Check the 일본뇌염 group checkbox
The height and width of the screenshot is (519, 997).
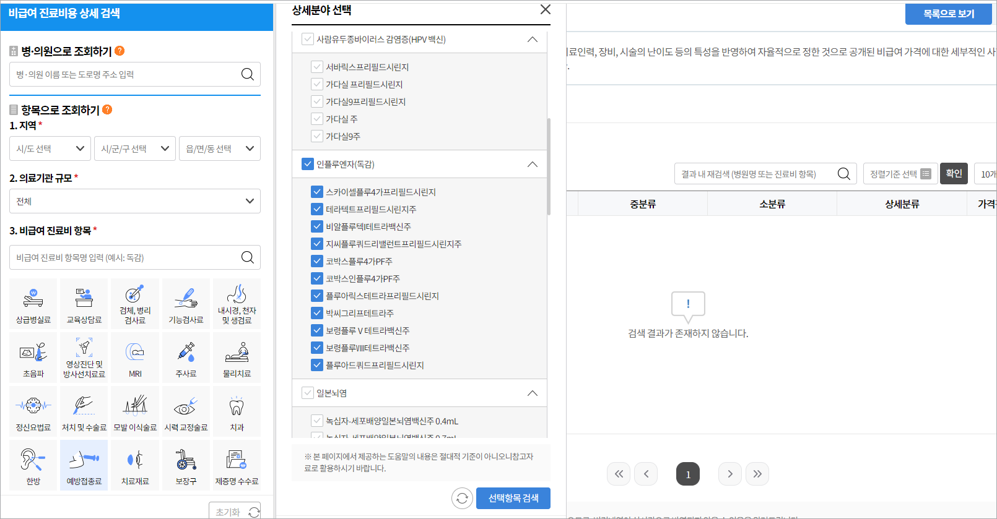pyautogui.click(x=308, y=393)
